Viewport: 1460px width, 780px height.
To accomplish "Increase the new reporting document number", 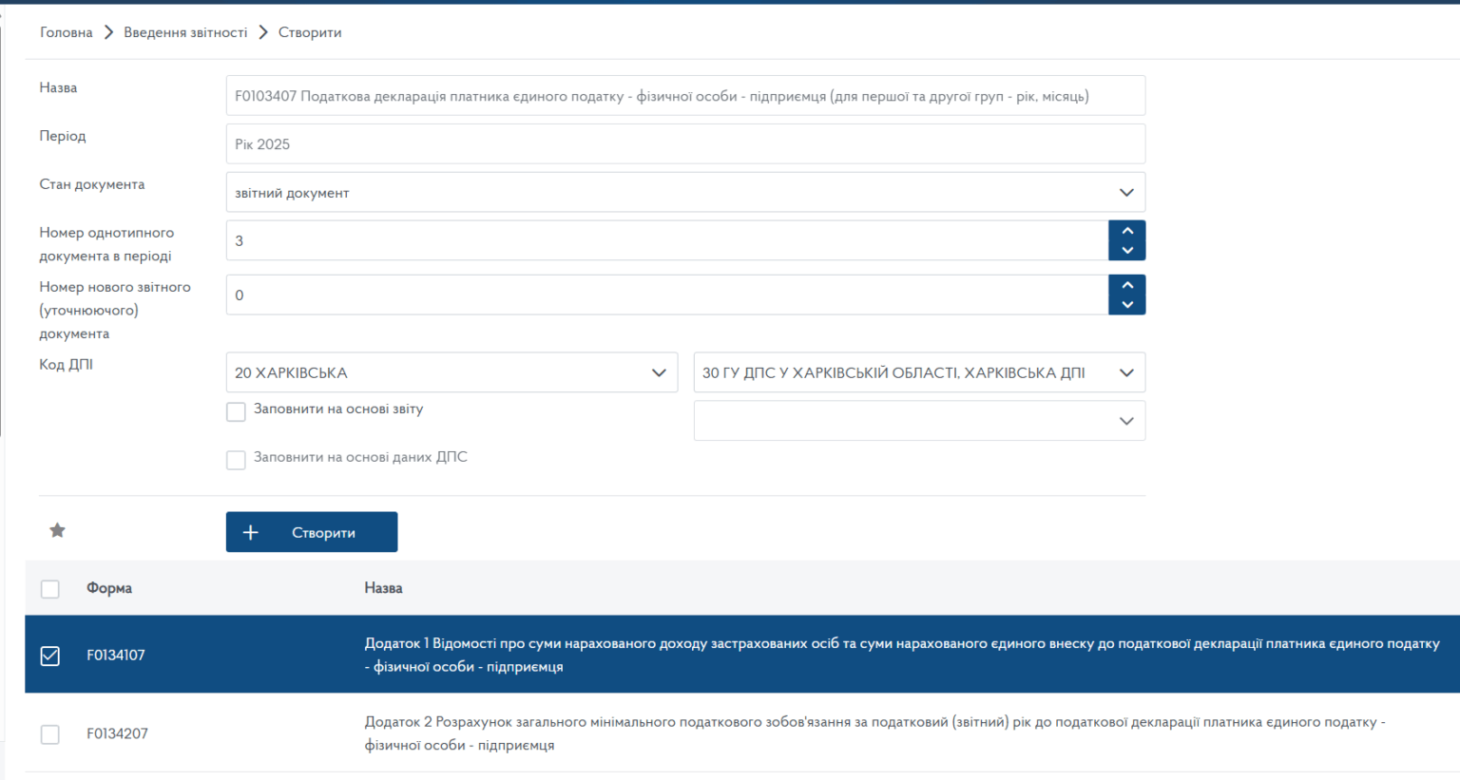I will 1126,285.
